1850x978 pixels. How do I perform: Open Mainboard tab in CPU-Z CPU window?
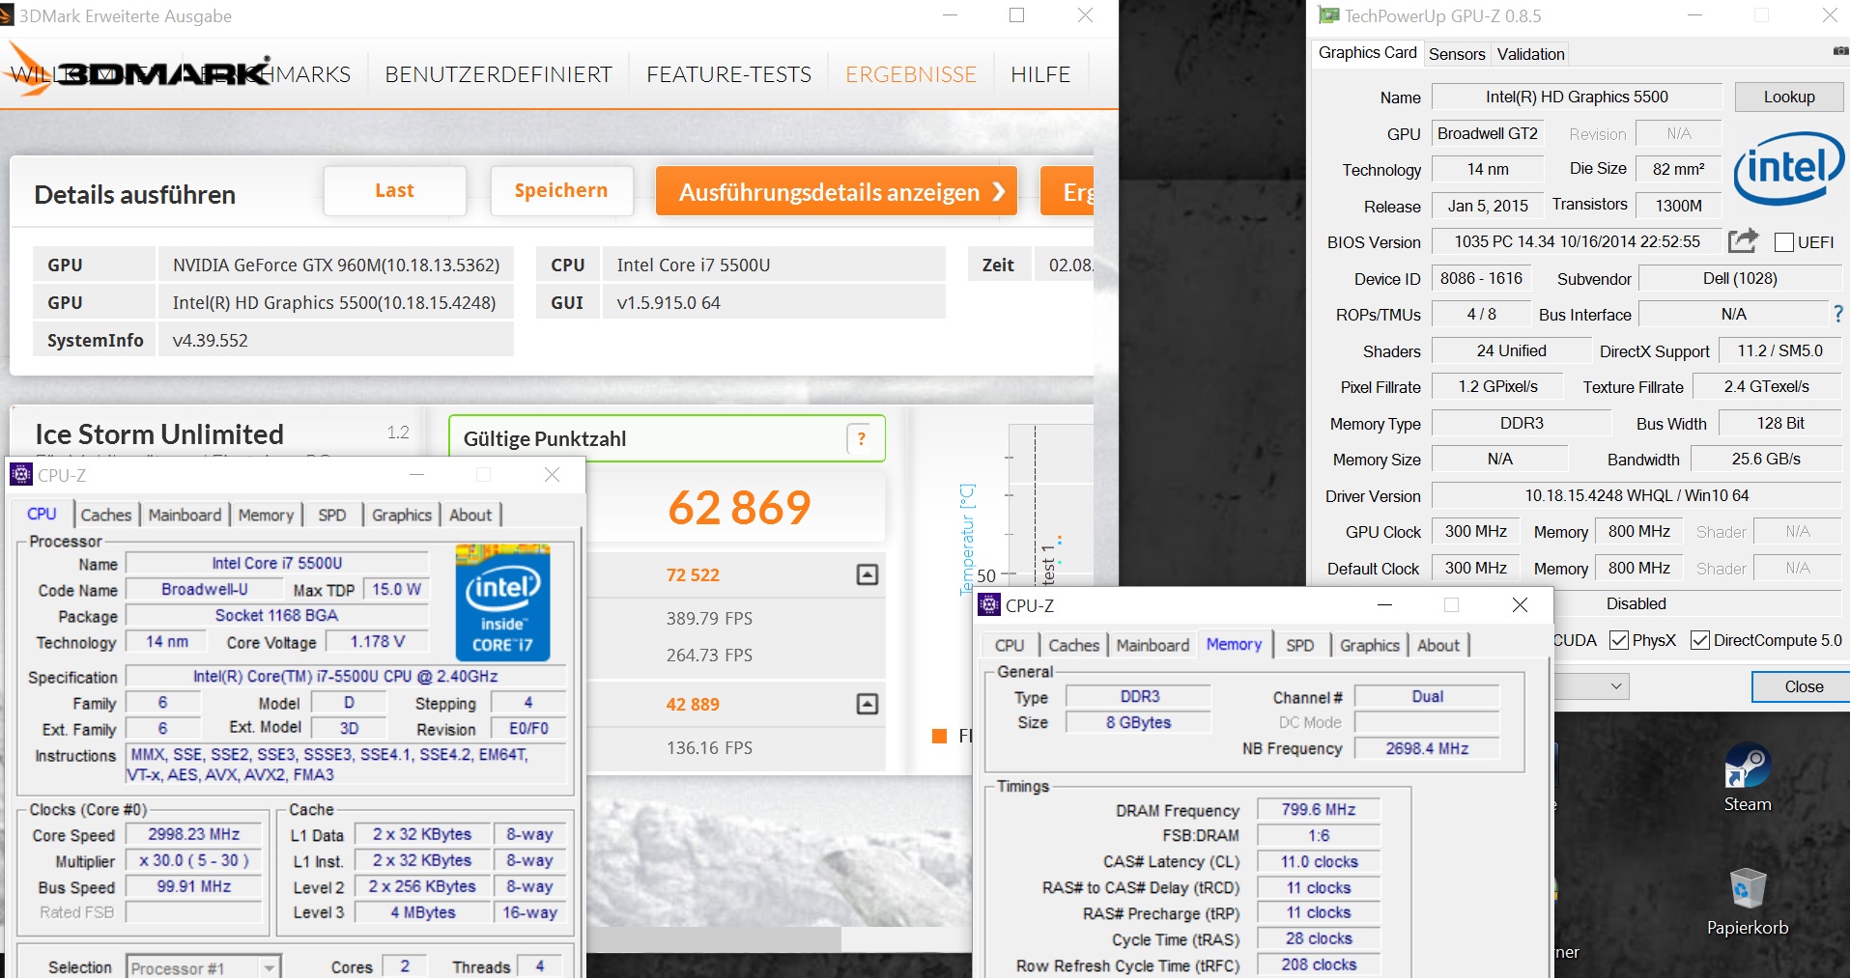[185, 515]
